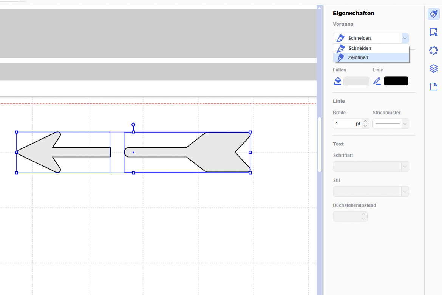
Task: Select the left-pointing arrow shape
Action: click(x=42, y=152)
